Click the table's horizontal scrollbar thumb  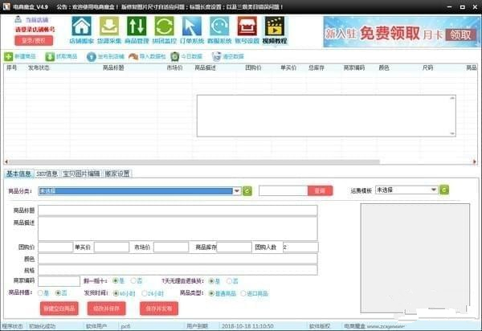pos(194,161)
